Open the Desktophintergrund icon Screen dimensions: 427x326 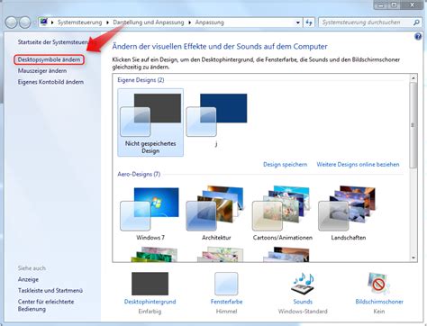coord(150,284)
